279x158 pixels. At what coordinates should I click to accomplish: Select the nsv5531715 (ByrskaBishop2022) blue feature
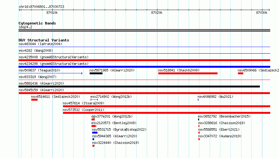click(95, 133)
